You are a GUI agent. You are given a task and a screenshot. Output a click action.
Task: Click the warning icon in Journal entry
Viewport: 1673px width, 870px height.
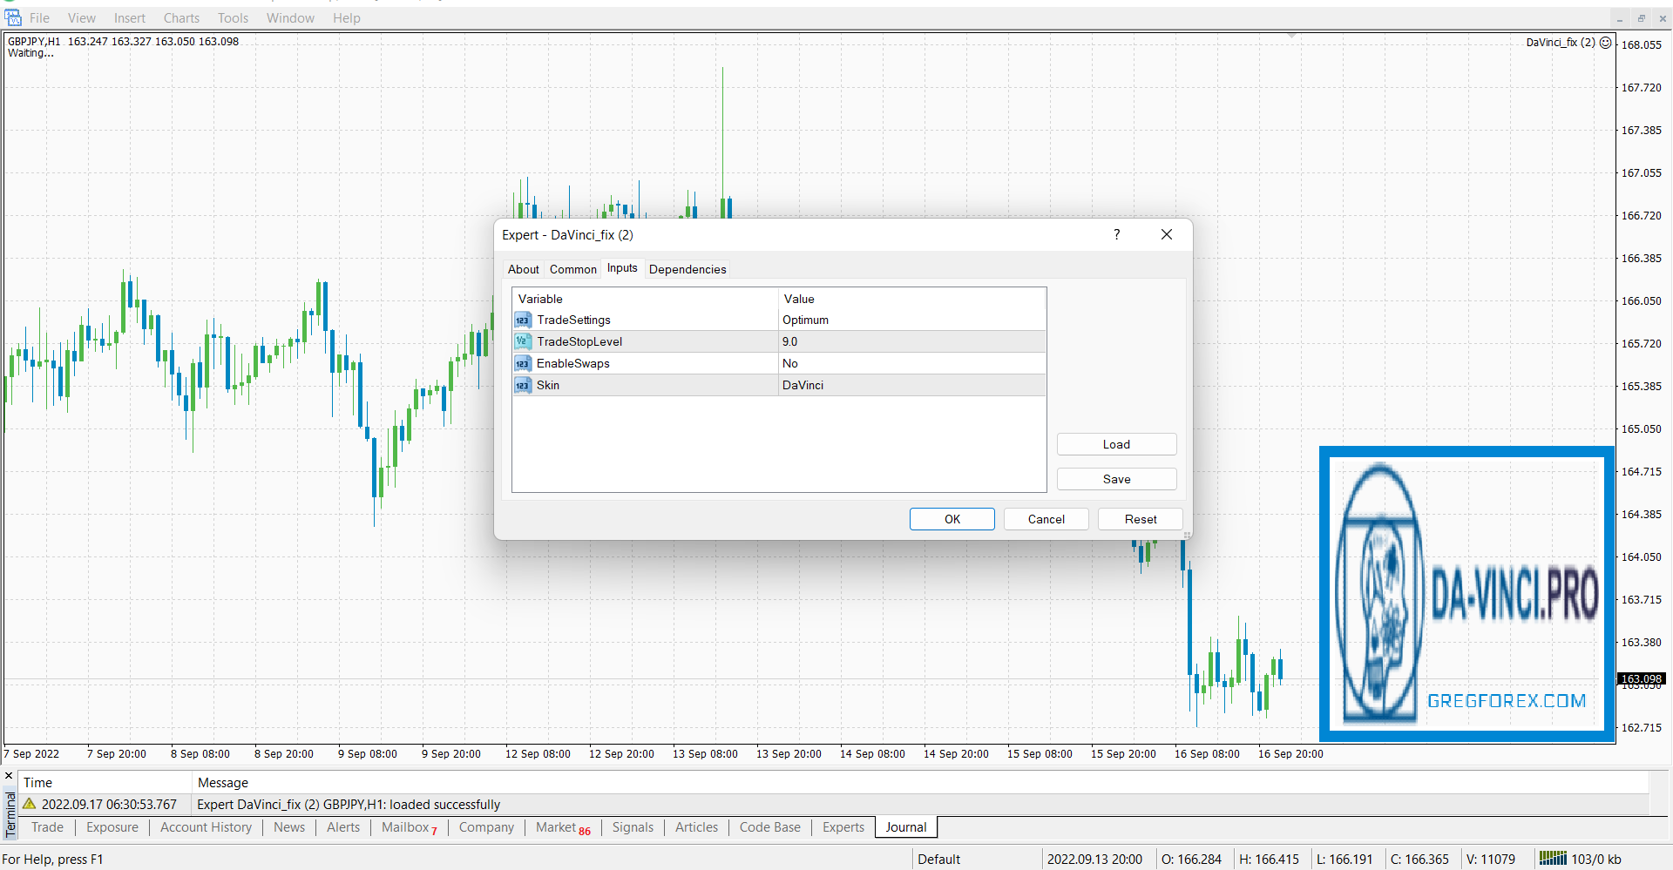tap(30, 804)
